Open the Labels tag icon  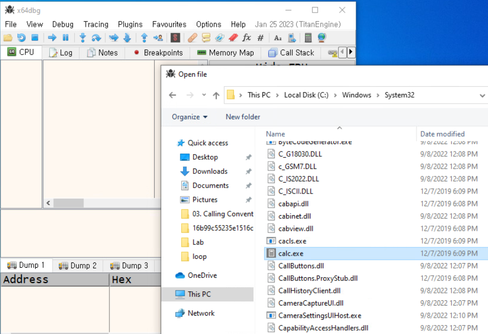tap(219, 38)
